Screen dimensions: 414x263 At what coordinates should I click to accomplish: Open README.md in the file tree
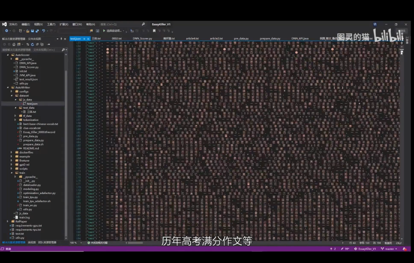coord(31,148)
